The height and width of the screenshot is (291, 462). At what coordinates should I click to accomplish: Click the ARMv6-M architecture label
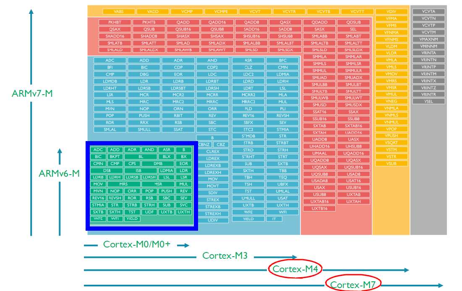coord(59,173)
